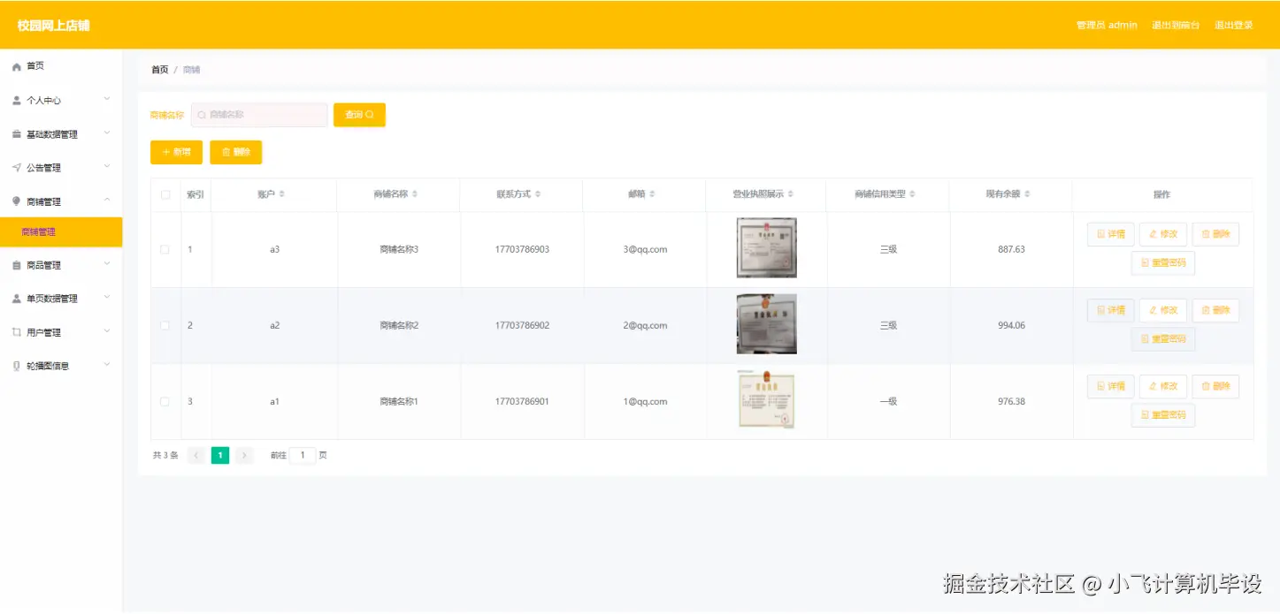Sort by 商铺名称 column arrows

coord(415,194)
